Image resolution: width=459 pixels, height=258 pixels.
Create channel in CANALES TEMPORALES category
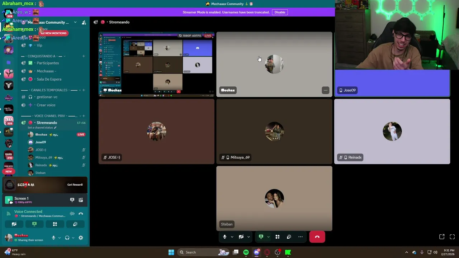84,90
